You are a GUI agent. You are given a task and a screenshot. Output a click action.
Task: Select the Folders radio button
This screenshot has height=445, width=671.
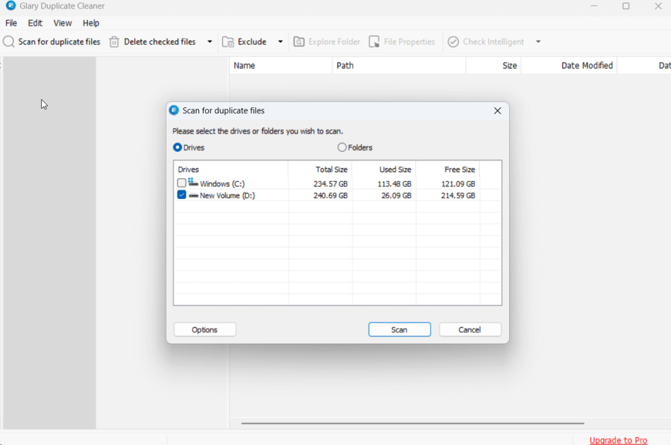tap(342, 147)
